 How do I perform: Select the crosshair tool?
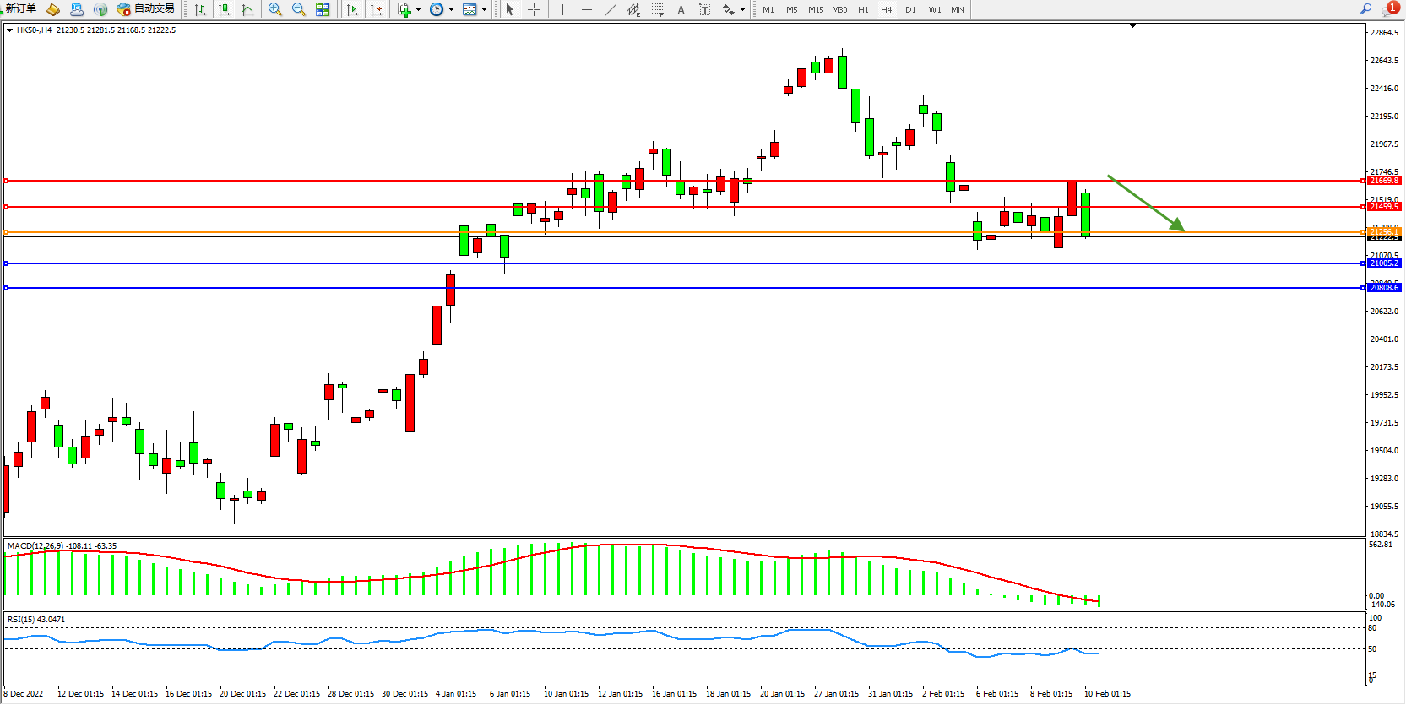tap(534, 9)
